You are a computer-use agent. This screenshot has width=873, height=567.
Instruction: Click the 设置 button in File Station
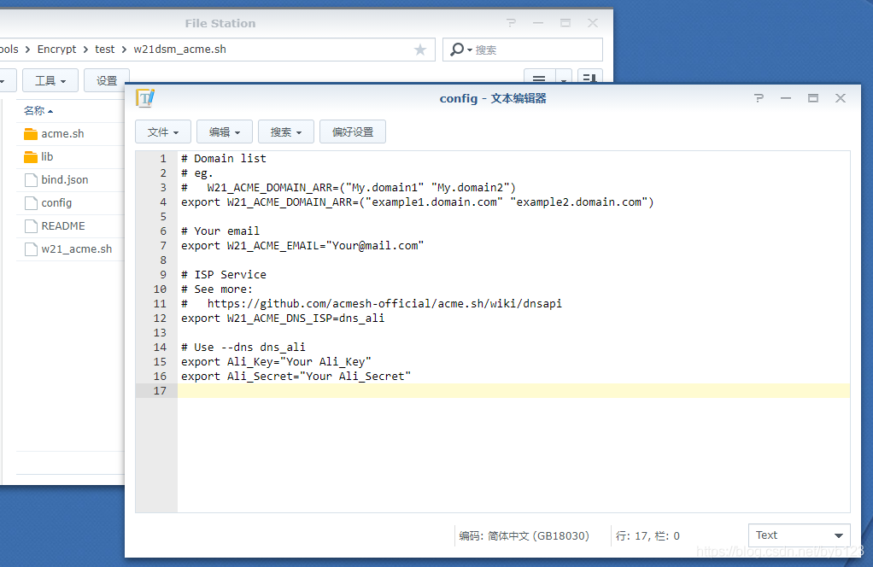106,79
